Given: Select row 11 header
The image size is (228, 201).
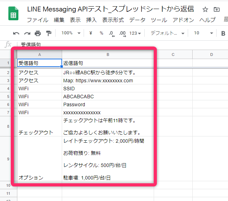Looking at the screenshot, I should [8, 193].
